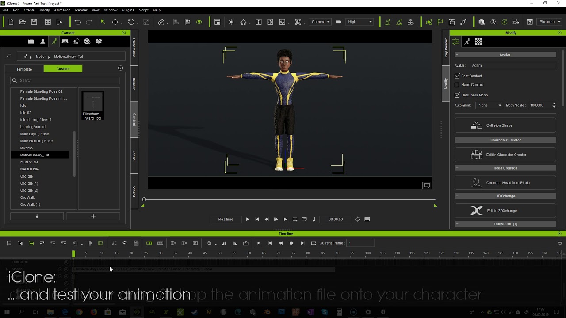Open the Render menu

tap(81, 10)
